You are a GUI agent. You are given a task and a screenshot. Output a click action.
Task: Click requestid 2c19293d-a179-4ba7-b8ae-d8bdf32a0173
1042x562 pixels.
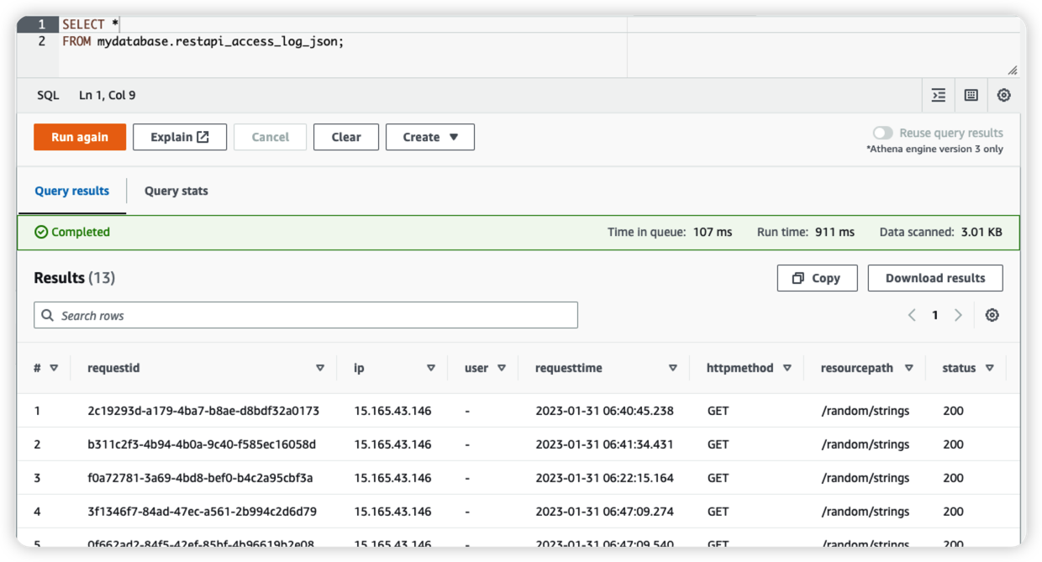pyautogui.click(x=203, y=411)
